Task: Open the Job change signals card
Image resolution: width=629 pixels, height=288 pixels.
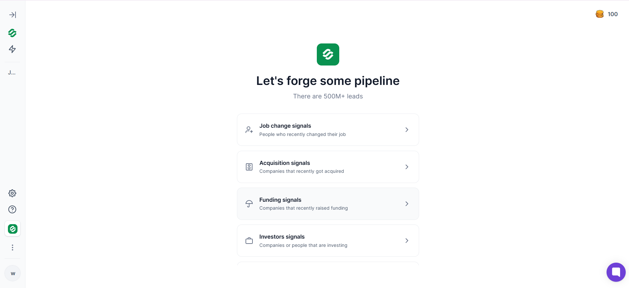Action: point(328,130)
